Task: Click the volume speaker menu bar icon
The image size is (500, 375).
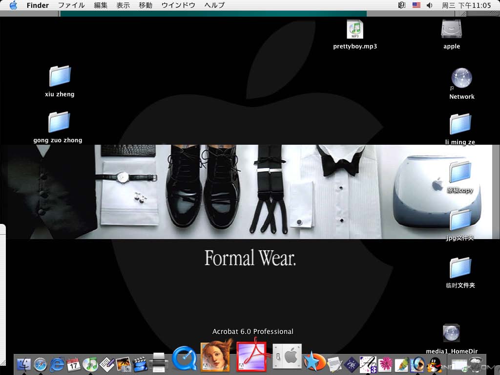Action: [x=430, y=5]
